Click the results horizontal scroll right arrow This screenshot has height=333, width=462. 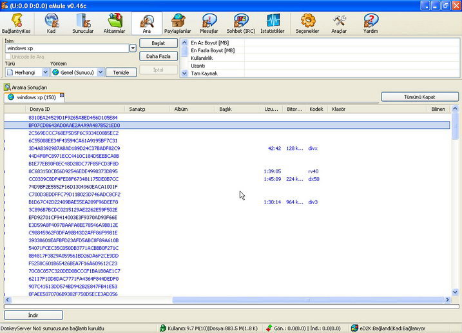coord(448,300)
